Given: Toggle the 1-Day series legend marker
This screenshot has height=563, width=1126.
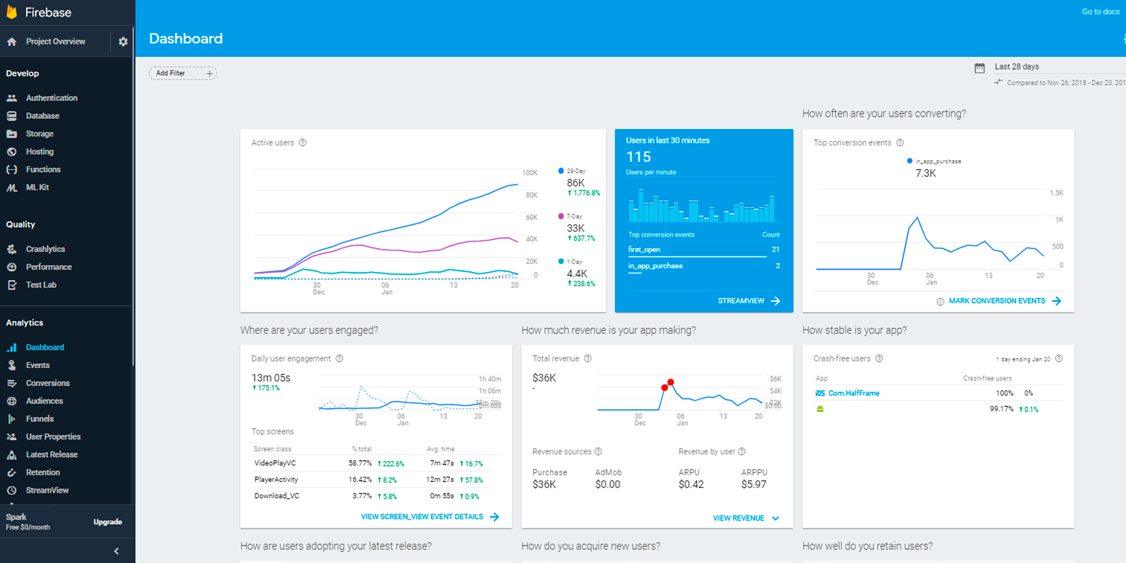Looking at the screenshot, I should 561,261.
